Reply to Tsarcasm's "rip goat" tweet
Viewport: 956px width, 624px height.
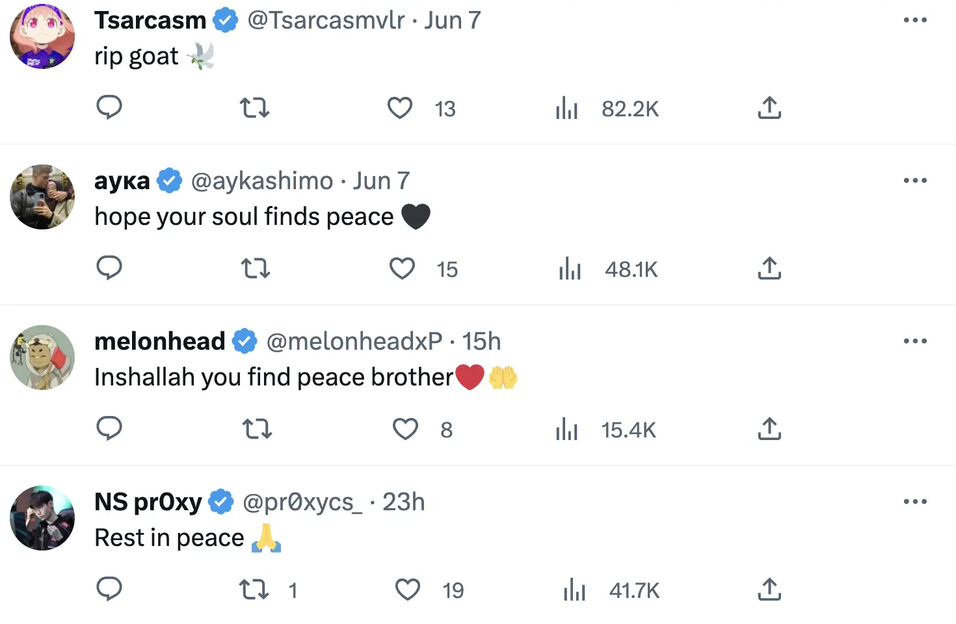pos(109,107)
